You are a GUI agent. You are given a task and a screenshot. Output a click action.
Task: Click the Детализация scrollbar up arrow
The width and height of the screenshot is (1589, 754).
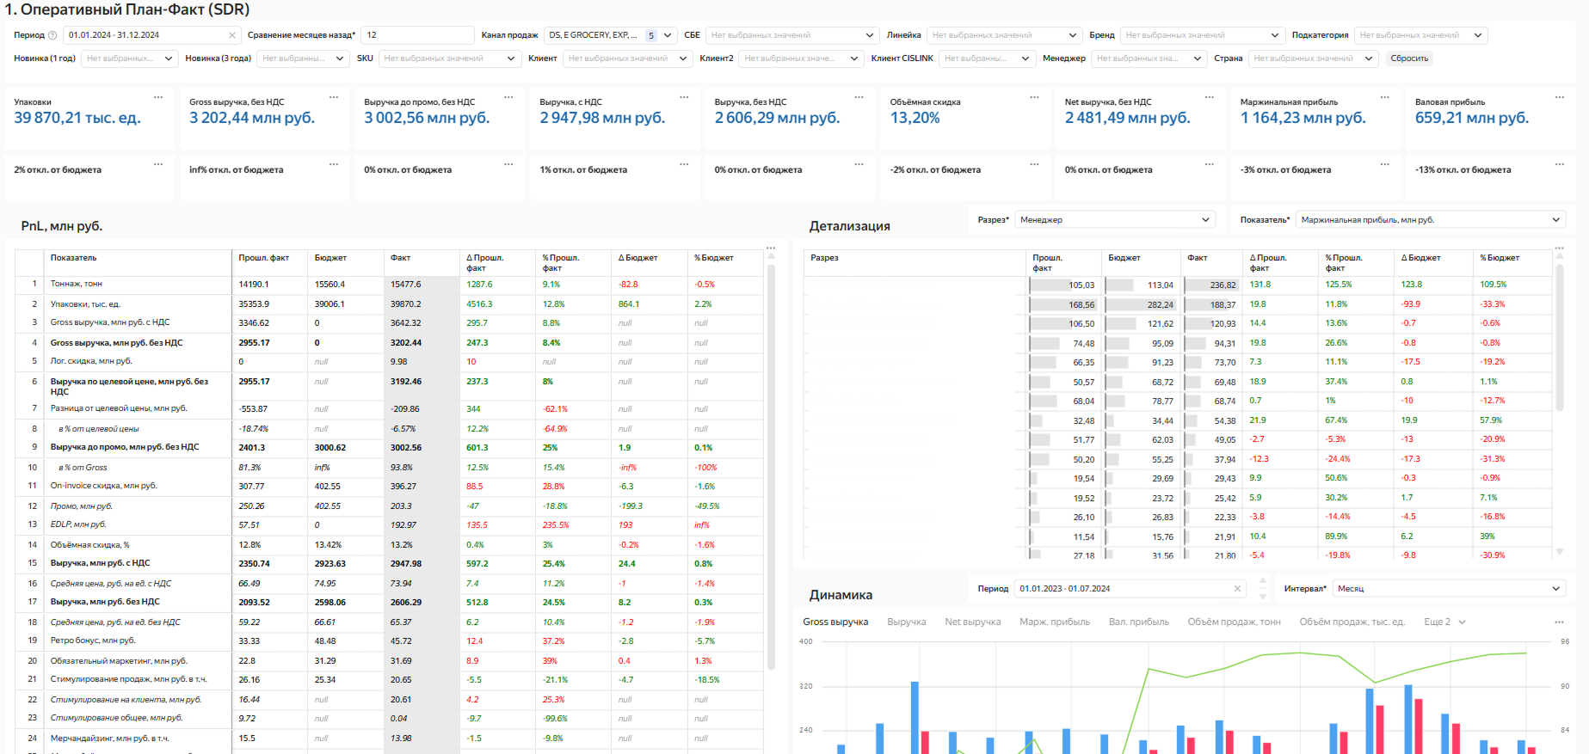click(x=1560, y=257)
